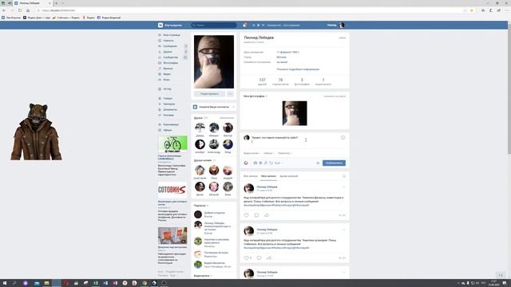Click in the VK search field
Viewport: 511px width, 287px height.
pos(214,25)
